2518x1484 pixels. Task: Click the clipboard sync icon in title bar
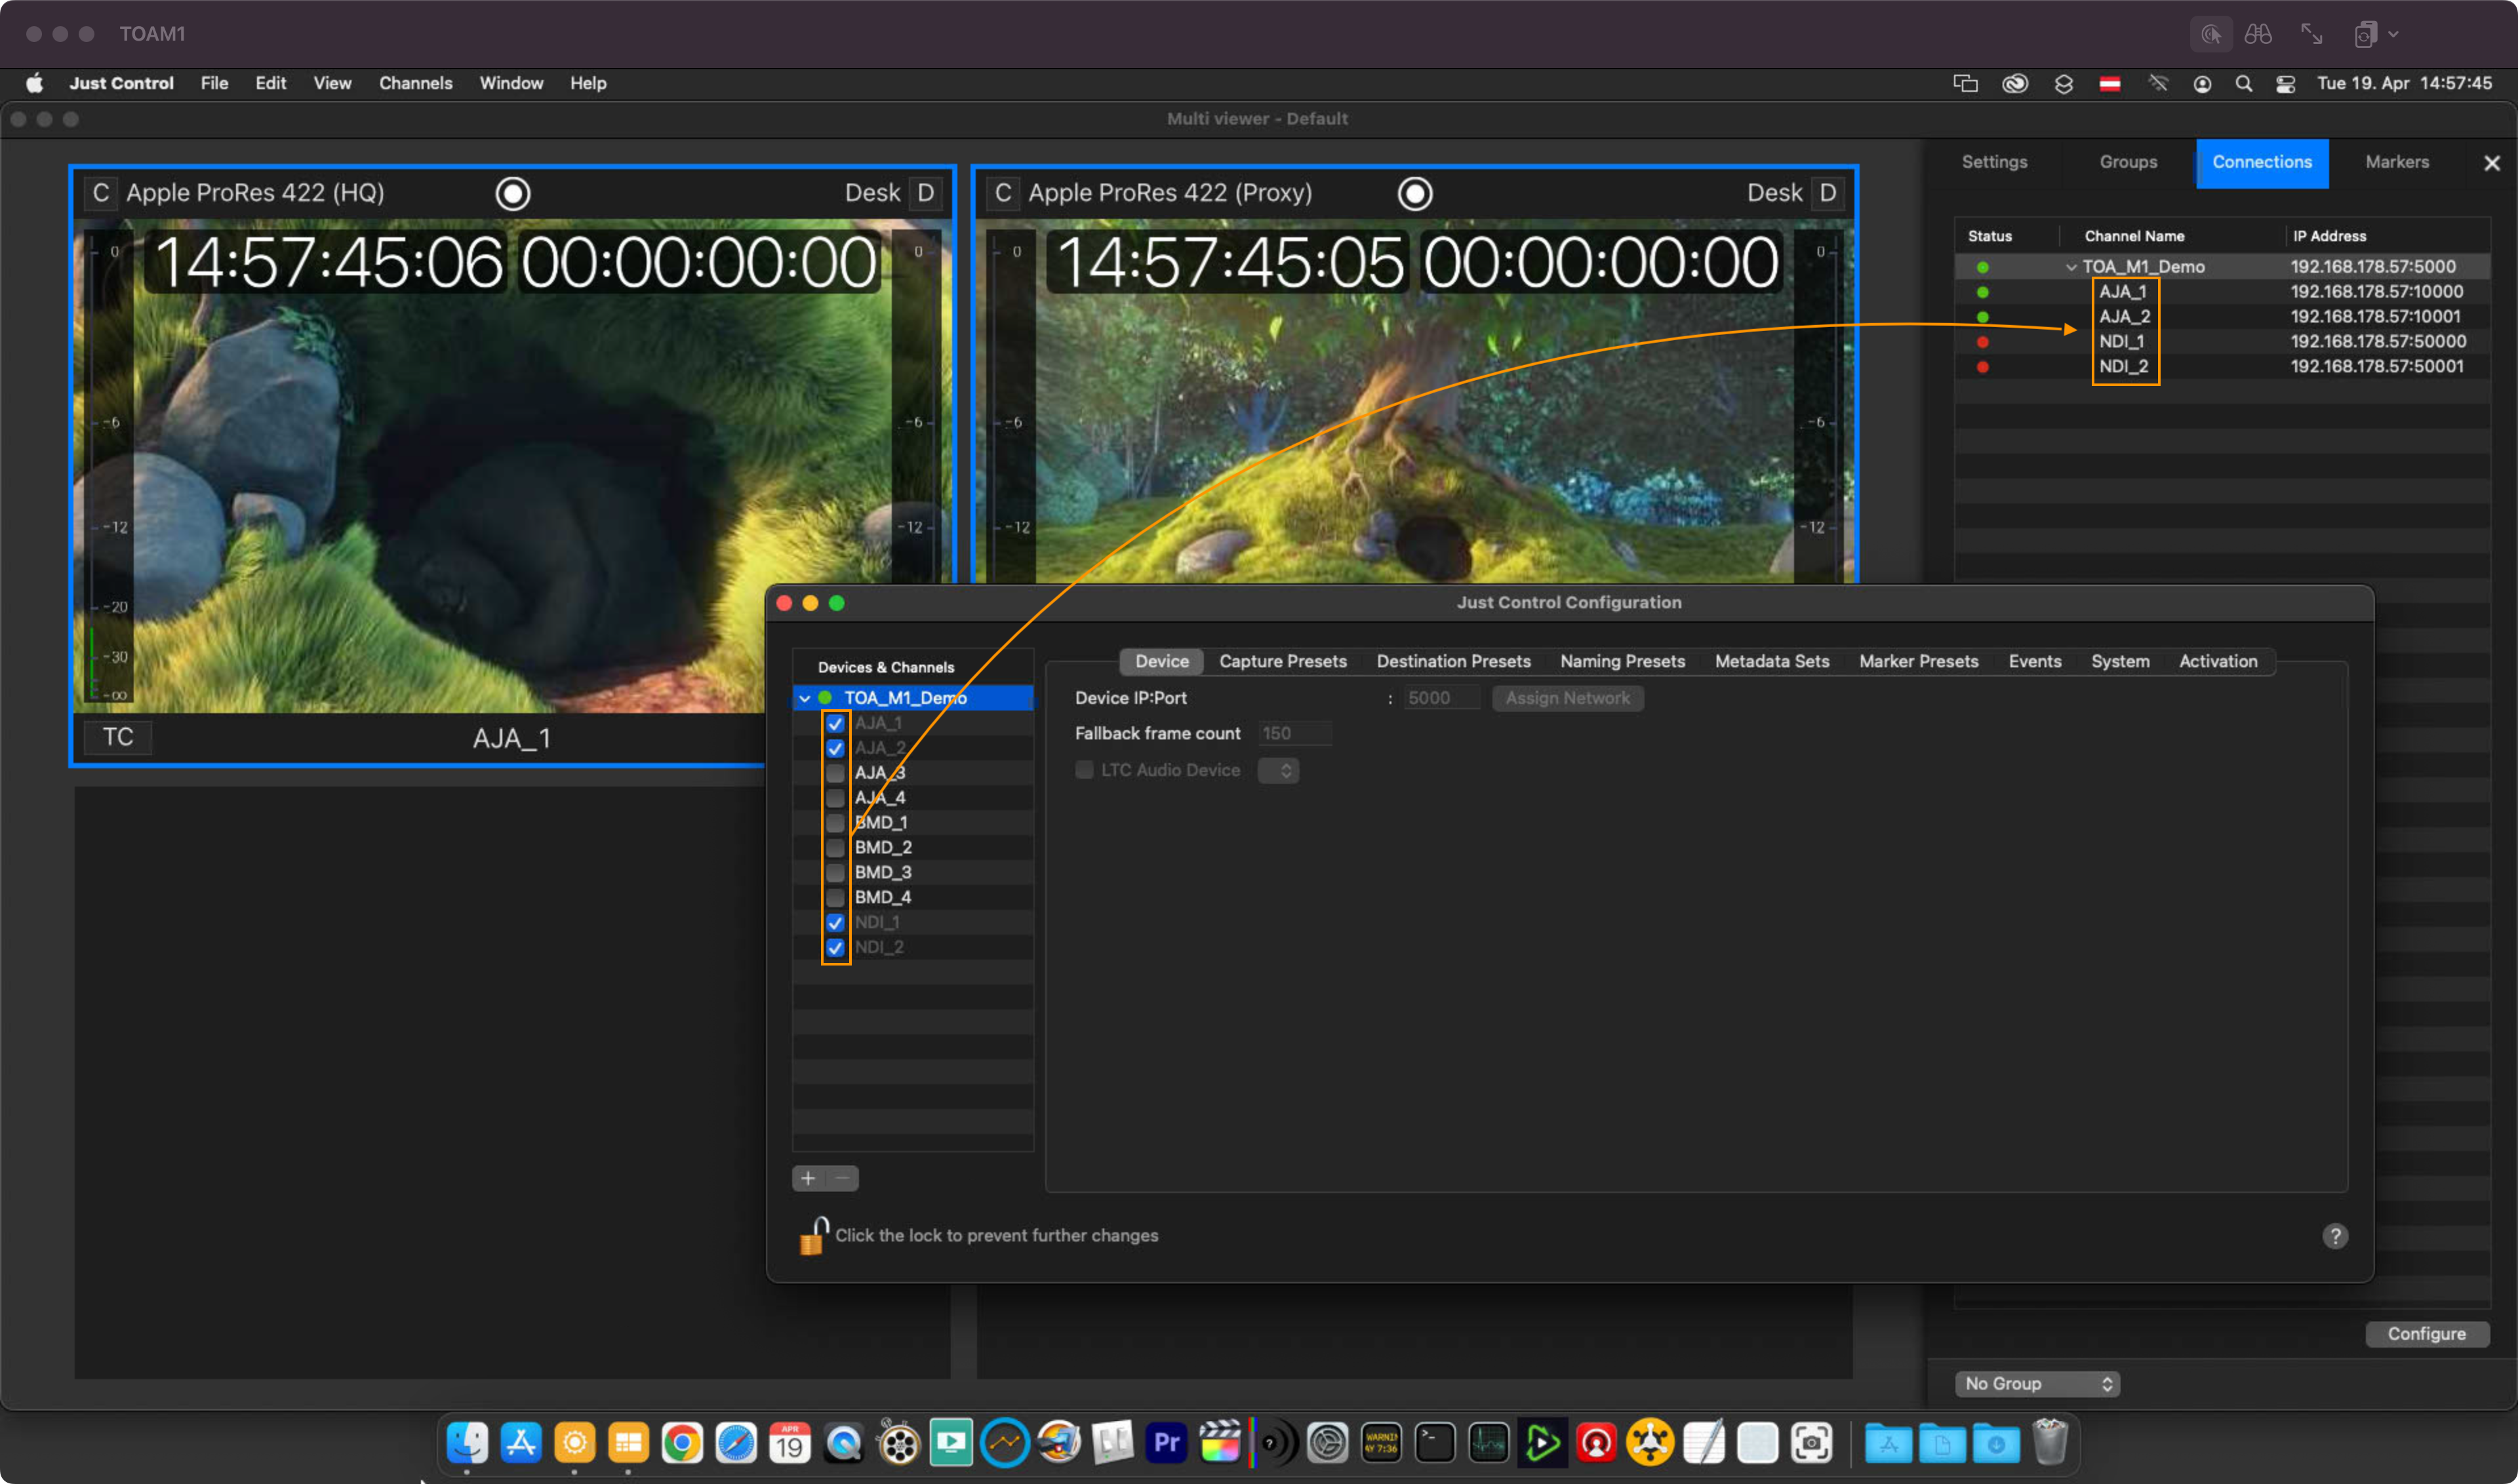click(x=2365, y=34)
